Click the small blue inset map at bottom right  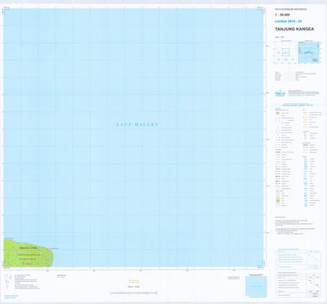256,287
